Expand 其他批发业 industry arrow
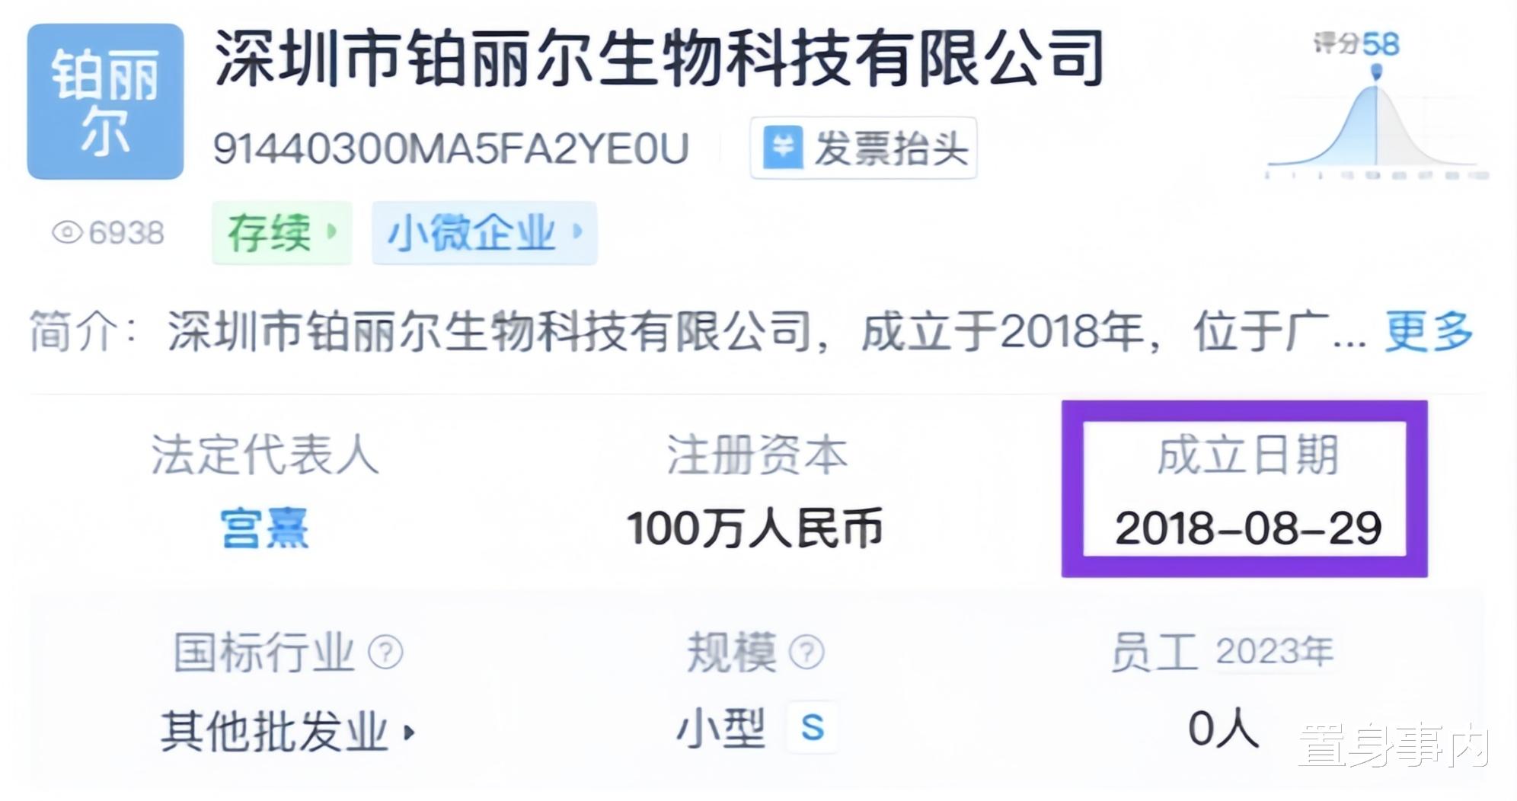Screen dimensions: 1517x801 [x=410, y=732]
